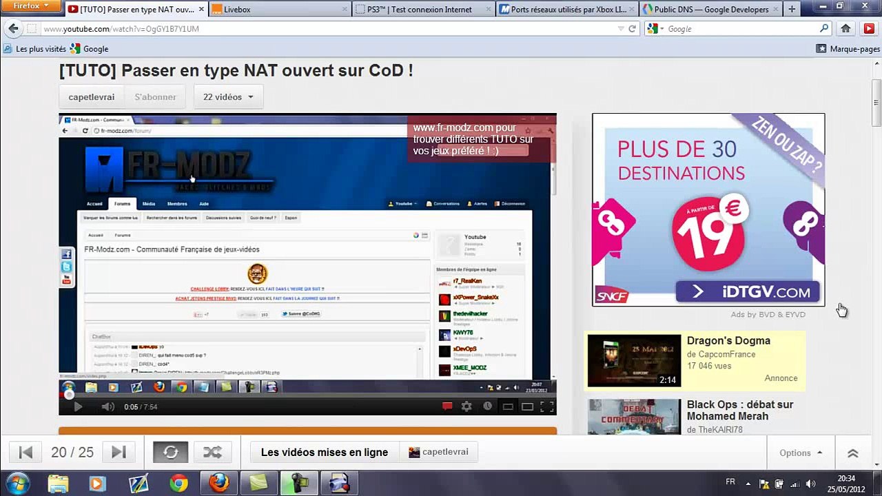882x496 pixels.
Task: Click the search magnifier icon
Action: (824, 29)
